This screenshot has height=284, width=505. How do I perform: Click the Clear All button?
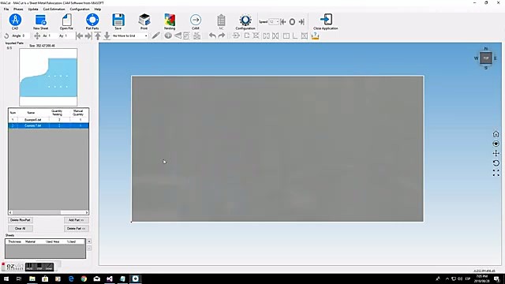point(21,228)
